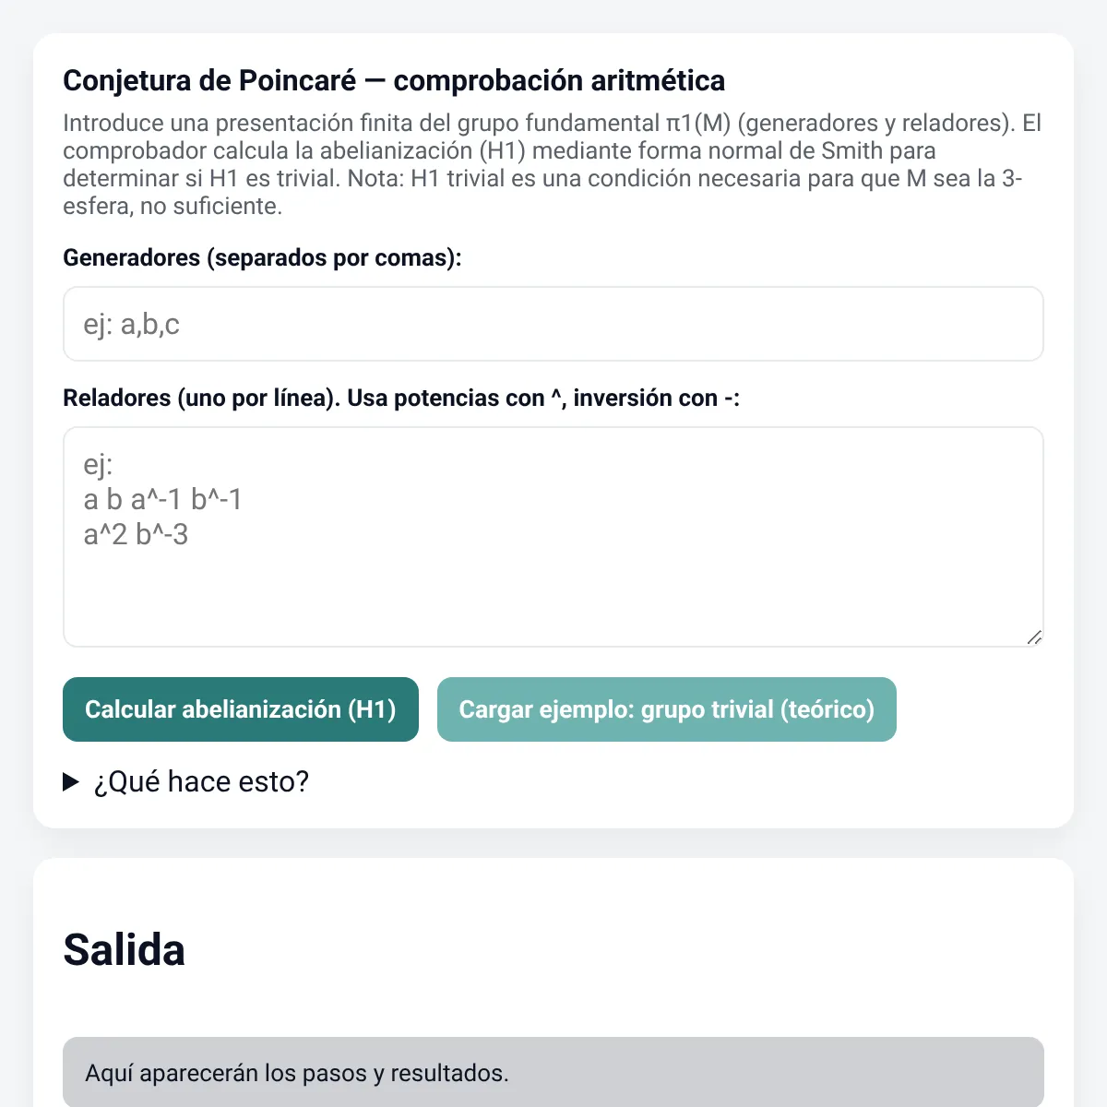The image size is (1107, 1107).
Task: Click the Generadores (separados por comas) label
Action: 262,257
